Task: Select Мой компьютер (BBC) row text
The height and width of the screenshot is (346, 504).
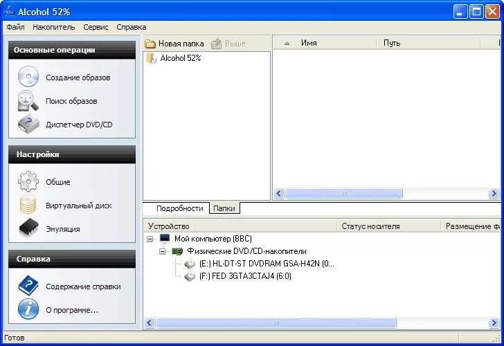Action: click(x=213, y=239)
